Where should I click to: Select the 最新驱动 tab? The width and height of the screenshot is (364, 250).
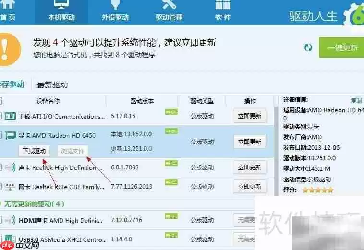click(52, 84)
